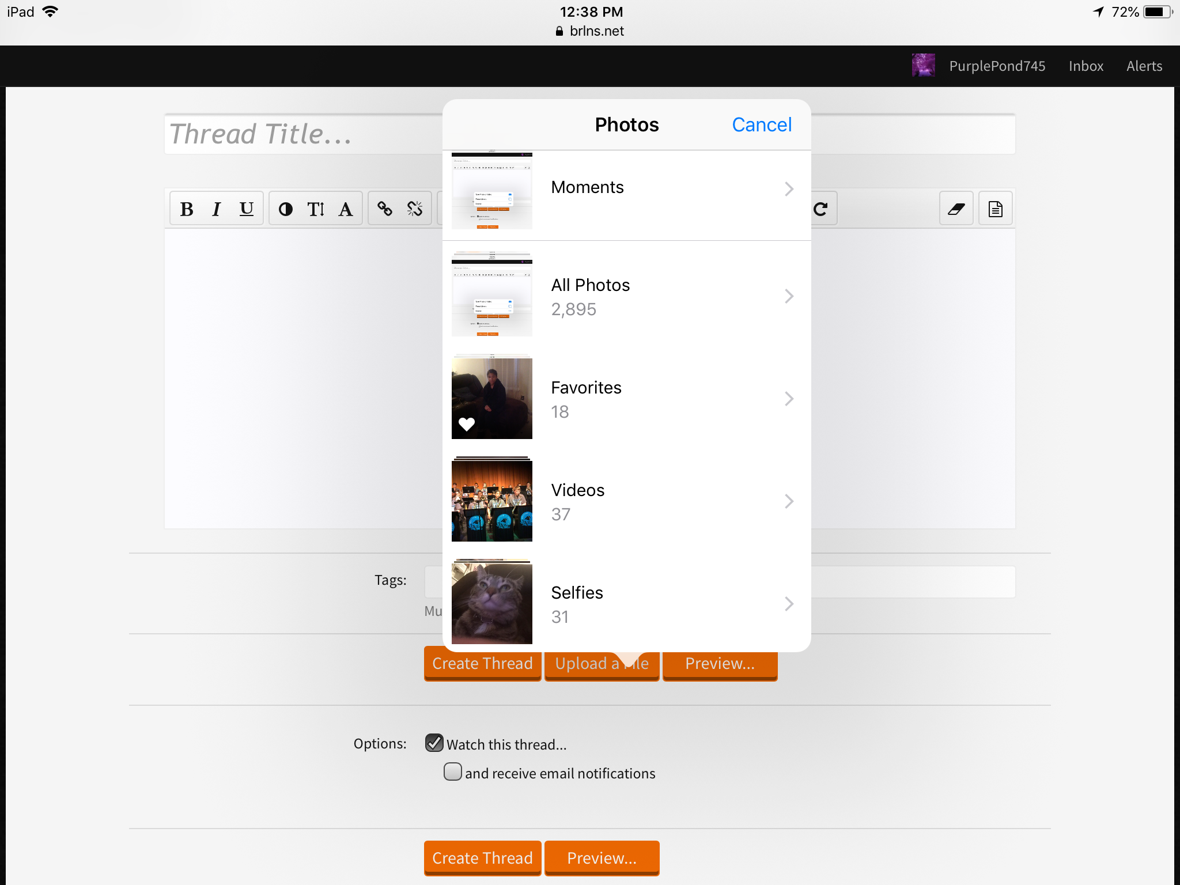Toggle bold formatting in the editor
This screenshot has width=1180, height=885.
pyautogui.click(x=186, y=209)
